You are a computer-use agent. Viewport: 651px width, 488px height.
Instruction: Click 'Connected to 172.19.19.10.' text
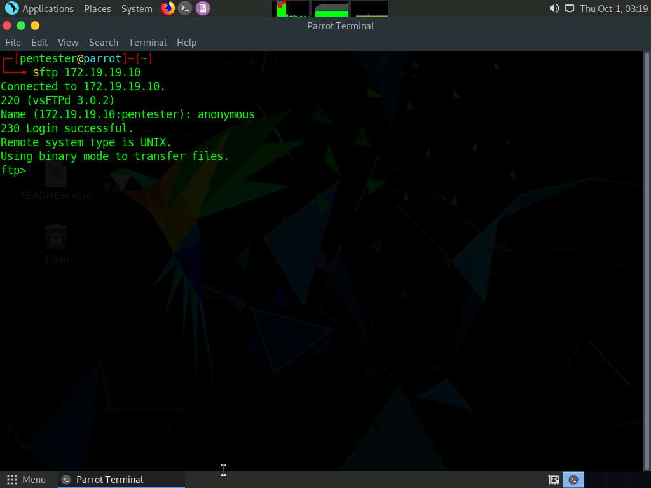(x=83, y=86)
